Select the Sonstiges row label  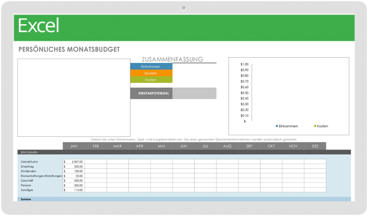[27, 190]
